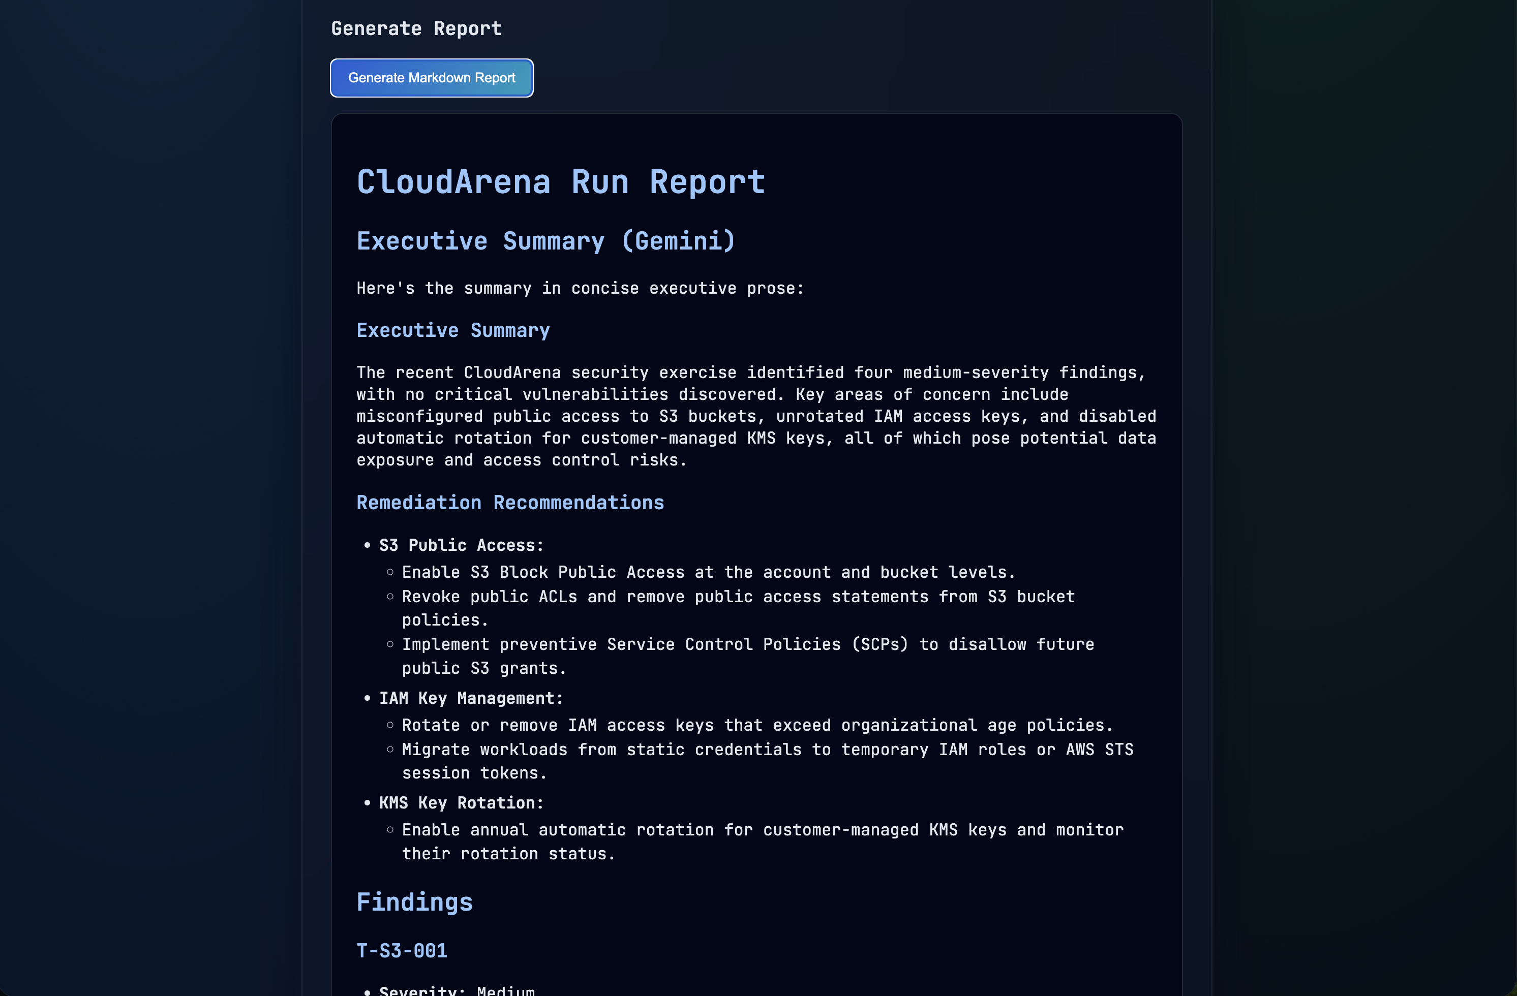
Task: Click the paragraph about four medium-severity findings
Action: click(x=755, y=416)
